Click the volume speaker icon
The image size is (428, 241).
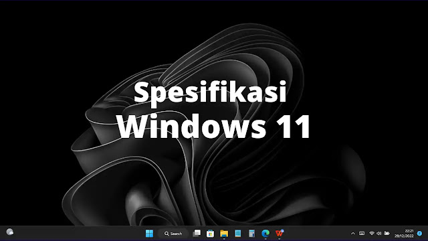(379, 234)
